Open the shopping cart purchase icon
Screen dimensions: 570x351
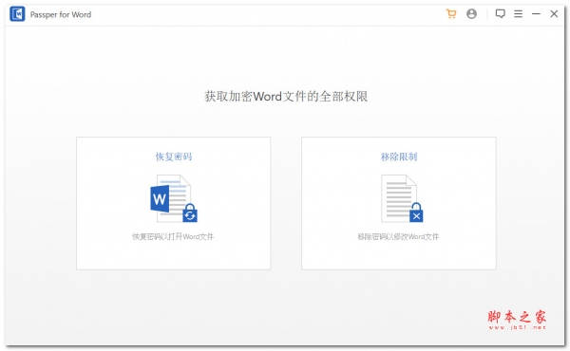[451, 14]
